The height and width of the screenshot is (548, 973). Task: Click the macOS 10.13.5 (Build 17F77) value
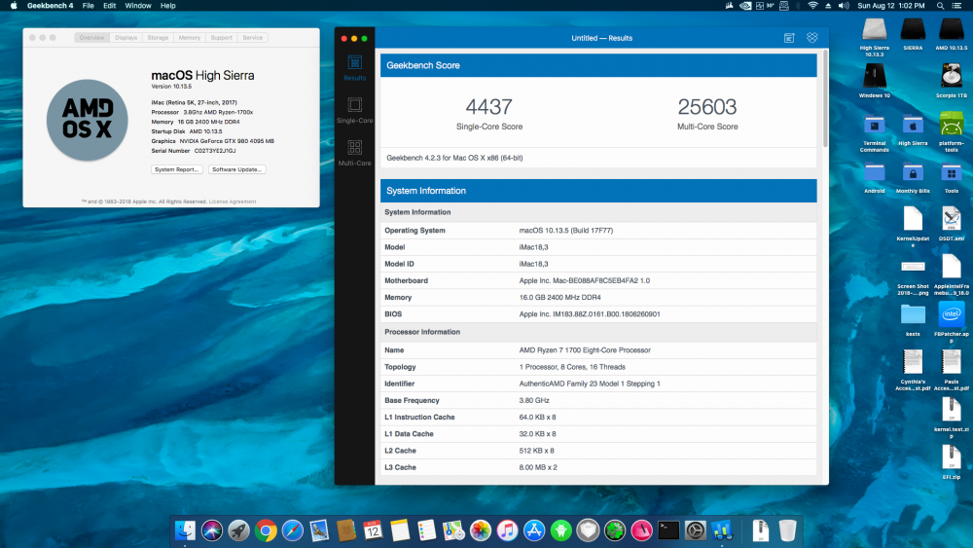click(566, 231)
